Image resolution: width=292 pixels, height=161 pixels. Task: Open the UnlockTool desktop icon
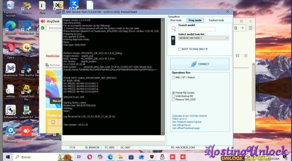pos(26,48)
